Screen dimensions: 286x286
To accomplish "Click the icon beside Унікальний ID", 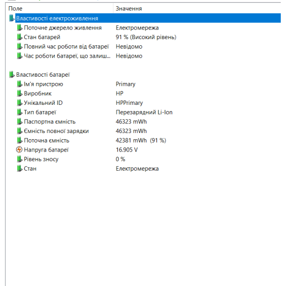I will 20,103.
